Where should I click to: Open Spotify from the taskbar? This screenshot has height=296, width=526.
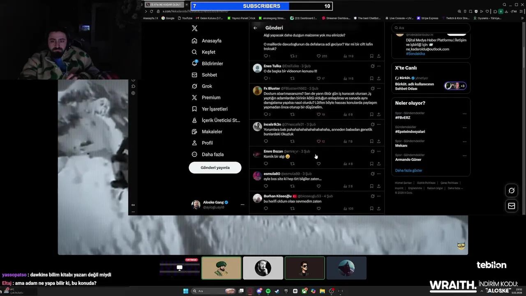pyautogui.click(x=268, y=291)
